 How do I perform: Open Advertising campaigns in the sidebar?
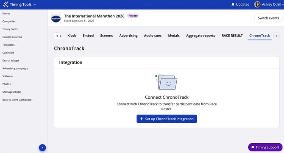[x=15, y=68]
